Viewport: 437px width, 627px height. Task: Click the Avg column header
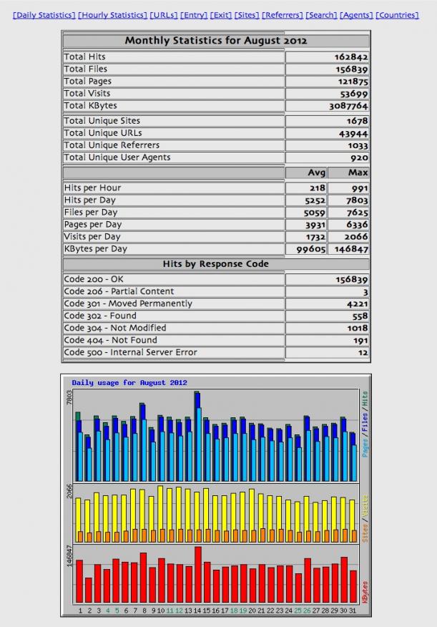pyautogui.click(x=316, y=172)
